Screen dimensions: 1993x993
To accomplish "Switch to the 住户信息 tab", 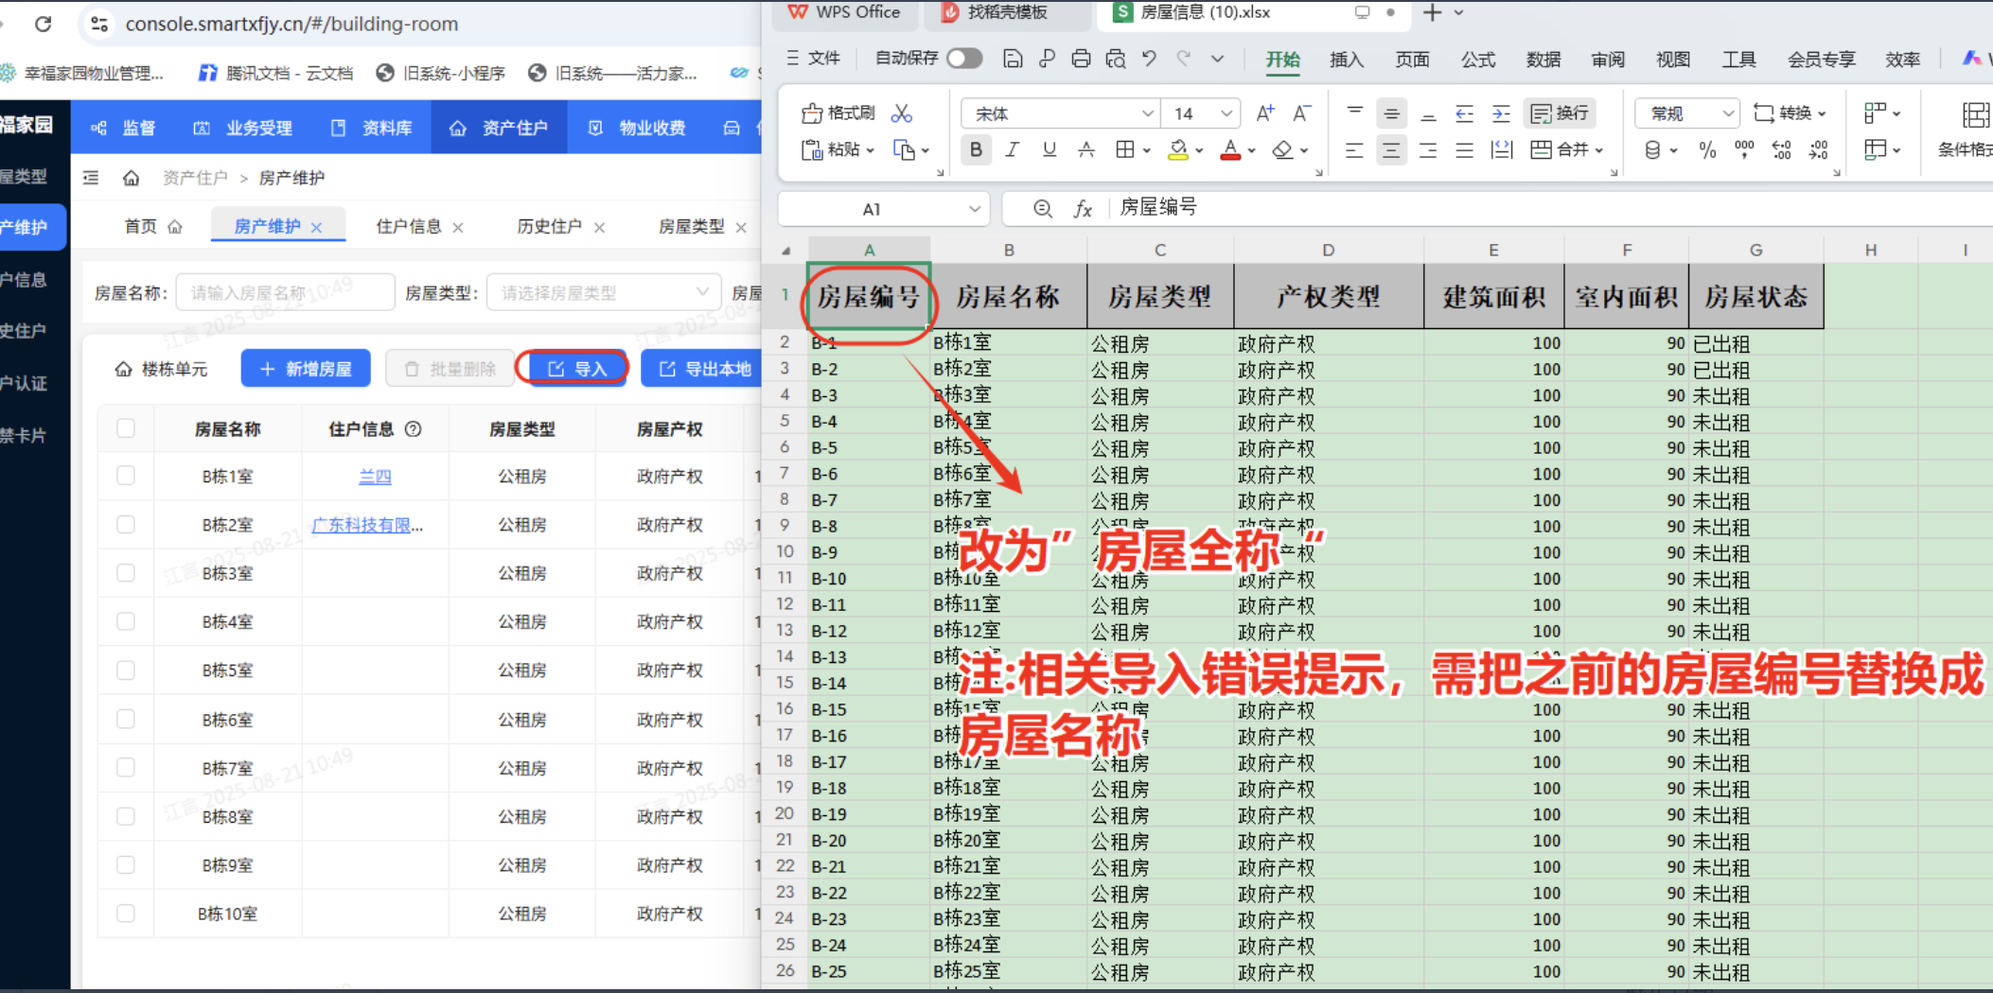I will [410, 226].
